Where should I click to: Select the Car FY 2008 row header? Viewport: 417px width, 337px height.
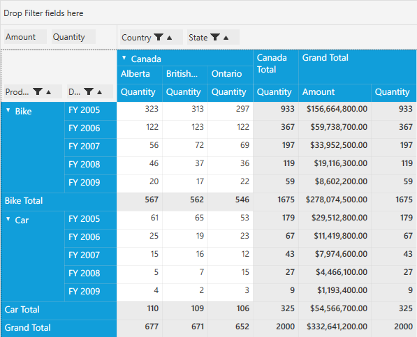pos(91,274)
